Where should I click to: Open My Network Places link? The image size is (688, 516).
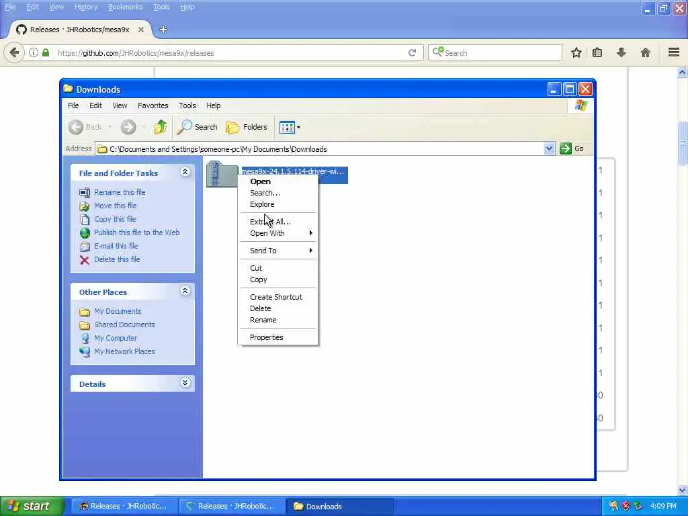pos(124,351)
